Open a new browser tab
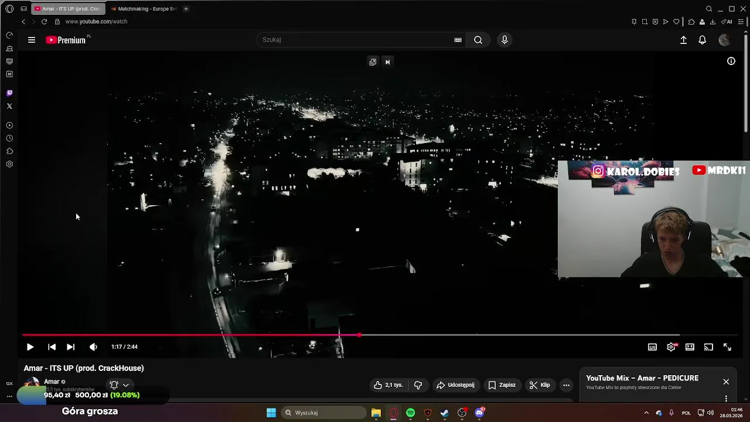 pyautogui.click(x=186, y=9)
